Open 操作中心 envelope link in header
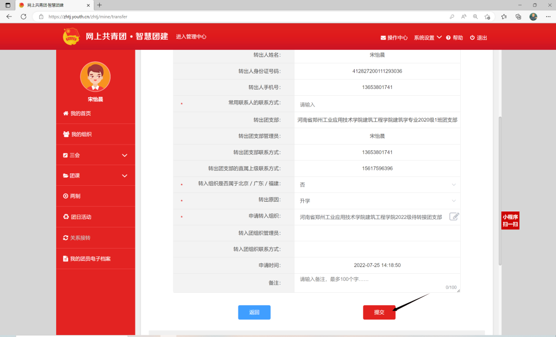This screenshot has width=556, height=337. [394, 38]
